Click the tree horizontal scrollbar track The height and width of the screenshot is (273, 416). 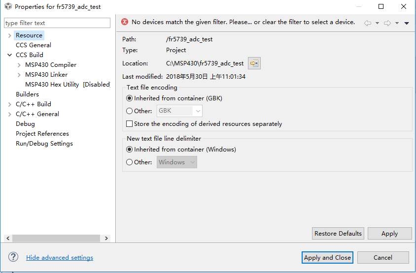pos(57,238)
